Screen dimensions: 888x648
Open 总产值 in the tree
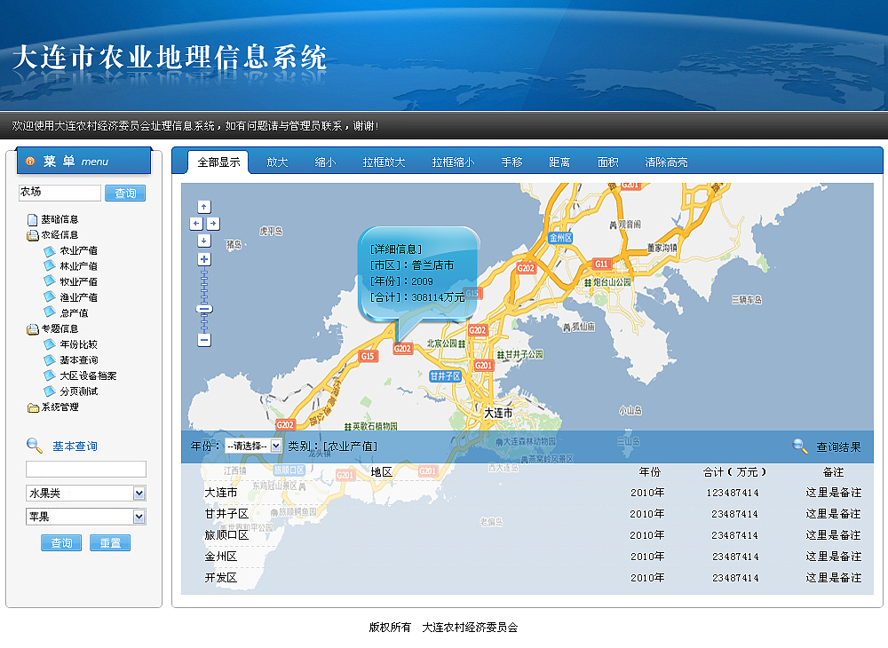74,313
